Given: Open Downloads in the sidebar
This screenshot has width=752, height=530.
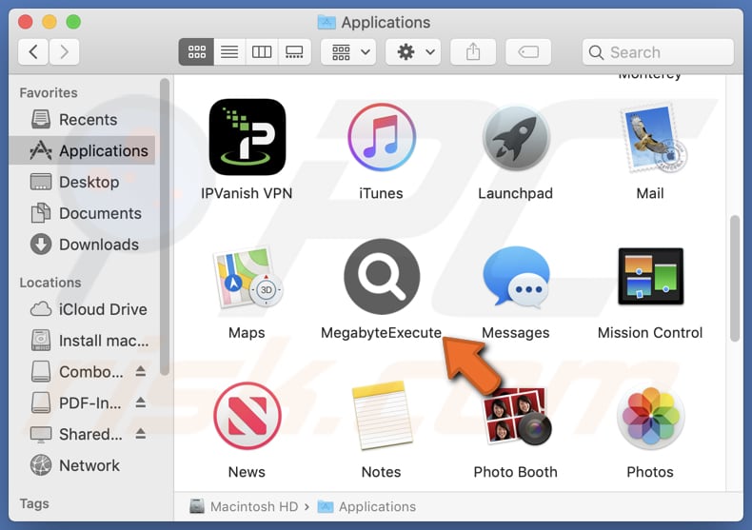Looking at the screenshot, I should pos(82,245).
